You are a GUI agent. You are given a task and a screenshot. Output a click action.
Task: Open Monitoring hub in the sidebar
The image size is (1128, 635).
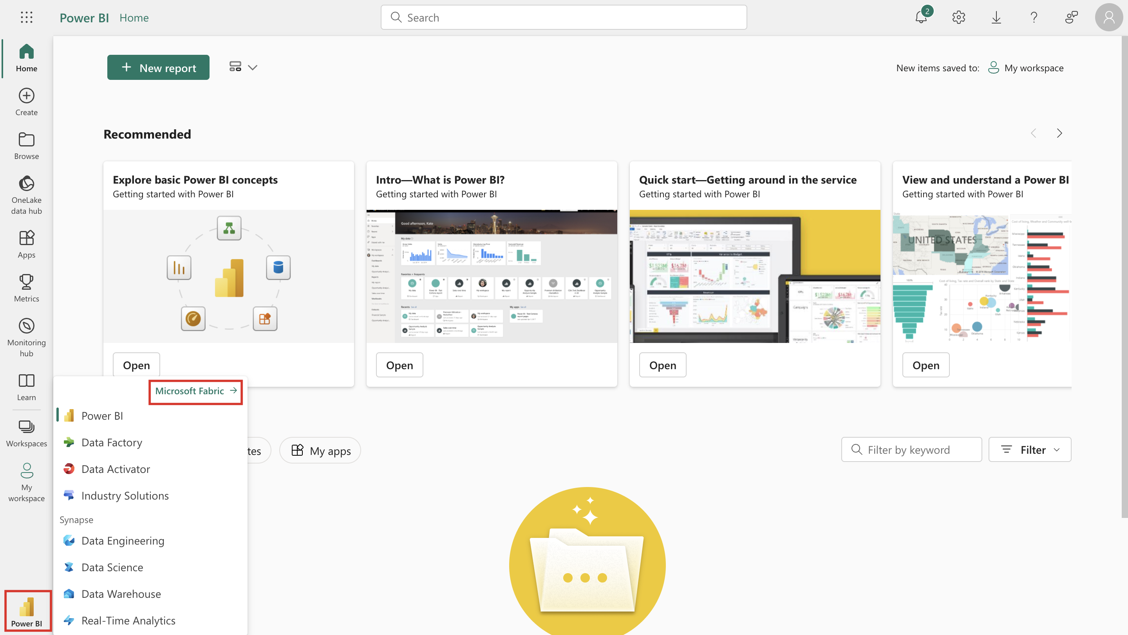(x=26, y=338)
